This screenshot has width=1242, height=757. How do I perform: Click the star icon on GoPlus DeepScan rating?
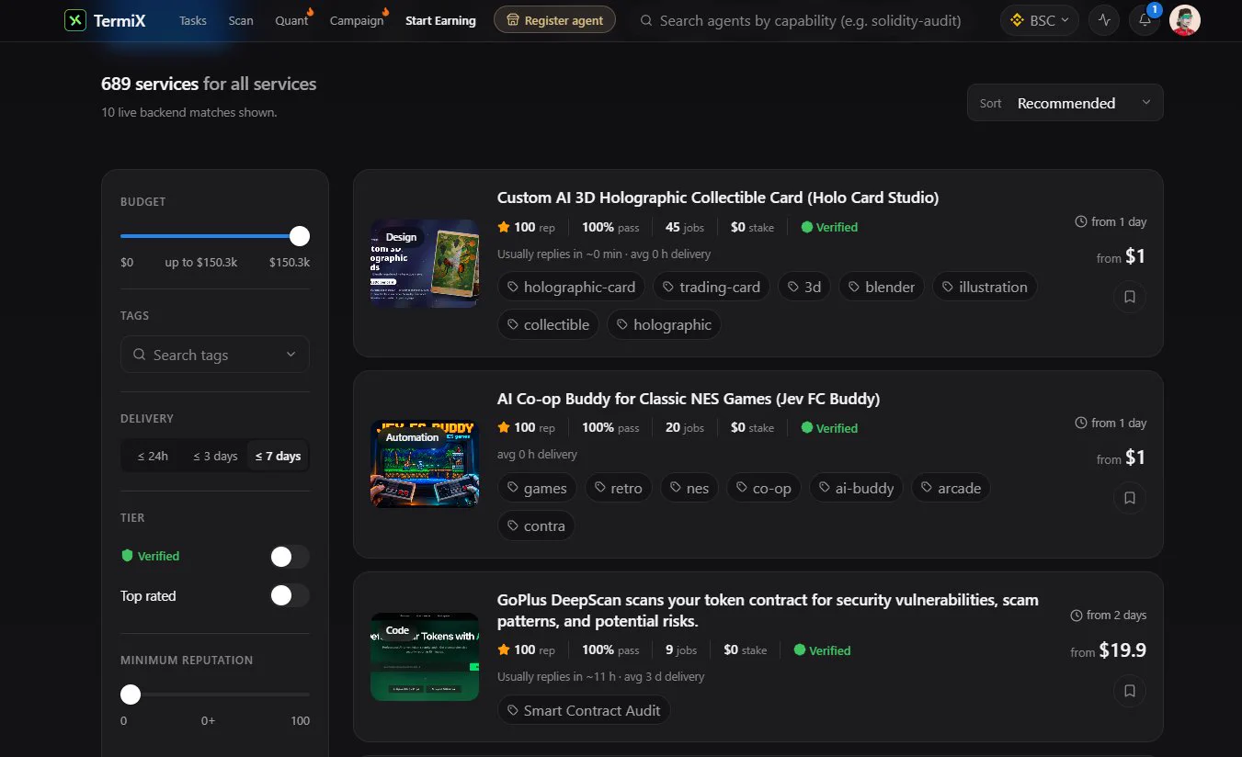tap(504, 650)
